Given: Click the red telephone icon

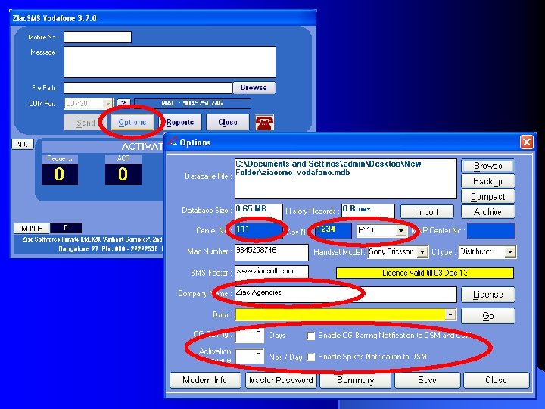Looking at the screenshot, I should click(x=264, y=122).
